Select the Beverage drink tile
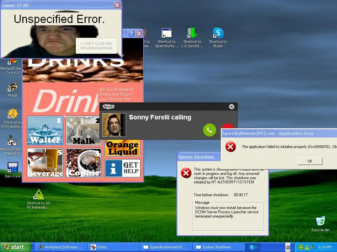This screenshot has width=337, height=252. (x=45, y=163)
